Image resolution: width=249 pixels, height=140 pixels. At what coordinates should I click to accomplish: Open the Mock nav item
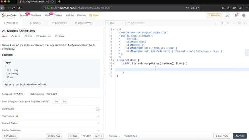pyautogui.click(x=47, y=15)
